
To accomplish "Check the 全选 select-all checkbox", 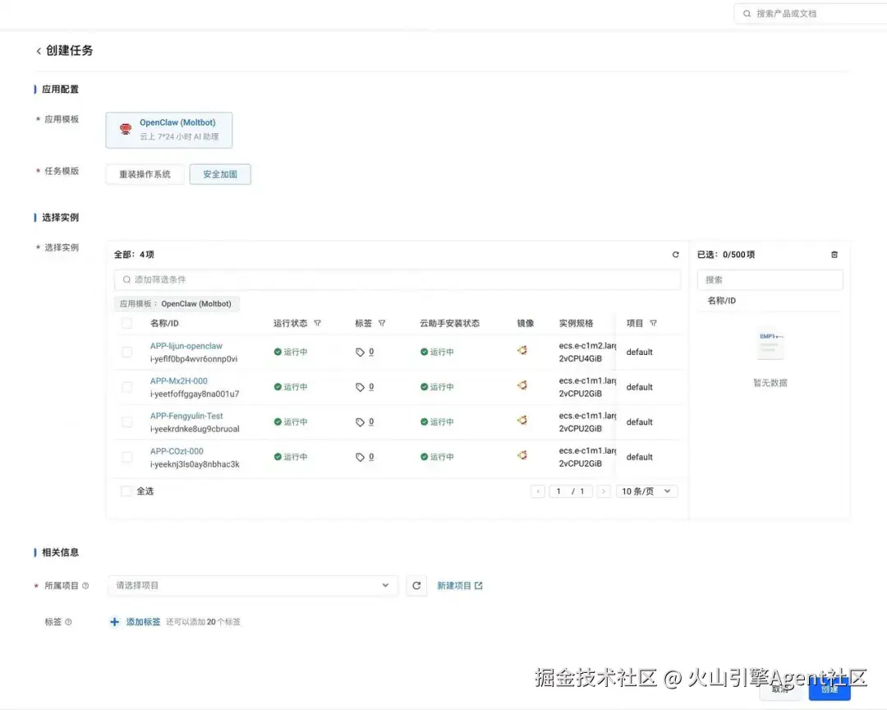I will 126,491.
